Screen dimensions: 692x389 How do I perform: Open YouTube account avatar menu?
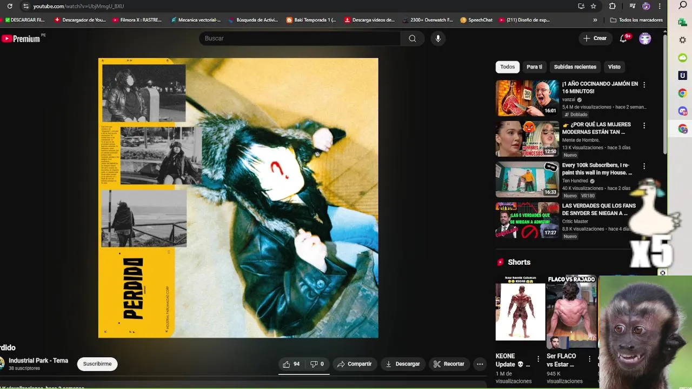(x=645, y=38)
